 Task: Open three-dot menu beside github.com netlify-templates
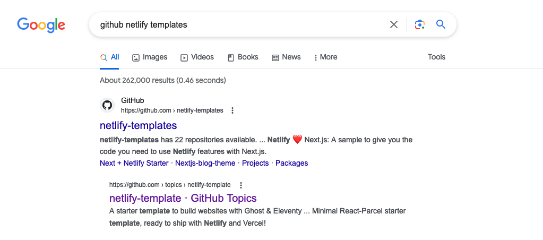tap(232, 110)
